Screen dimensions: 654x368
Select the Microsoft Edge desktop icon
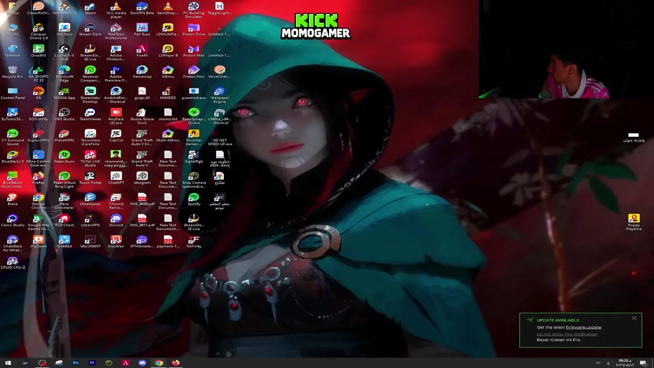[64, 74]
